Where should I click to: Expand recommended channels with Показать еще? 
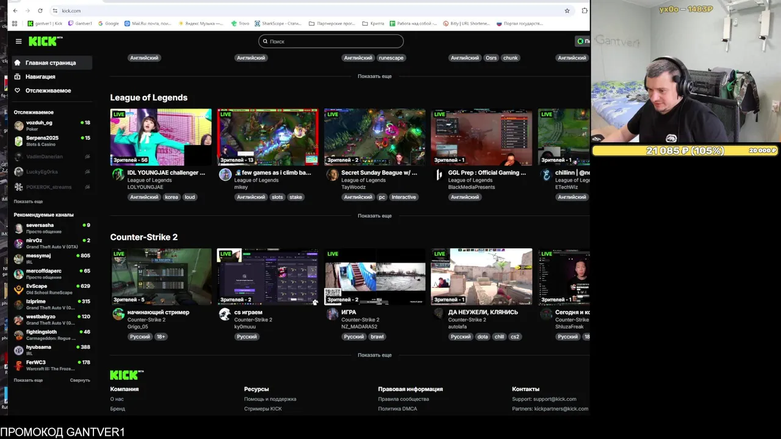[x=28, y=380]
